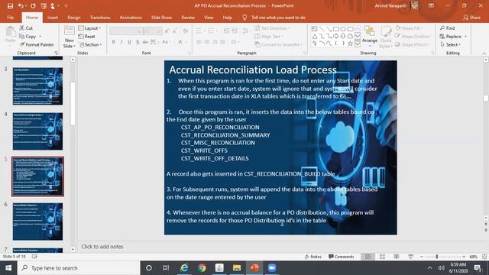Cut the selection

click(26, 28)
